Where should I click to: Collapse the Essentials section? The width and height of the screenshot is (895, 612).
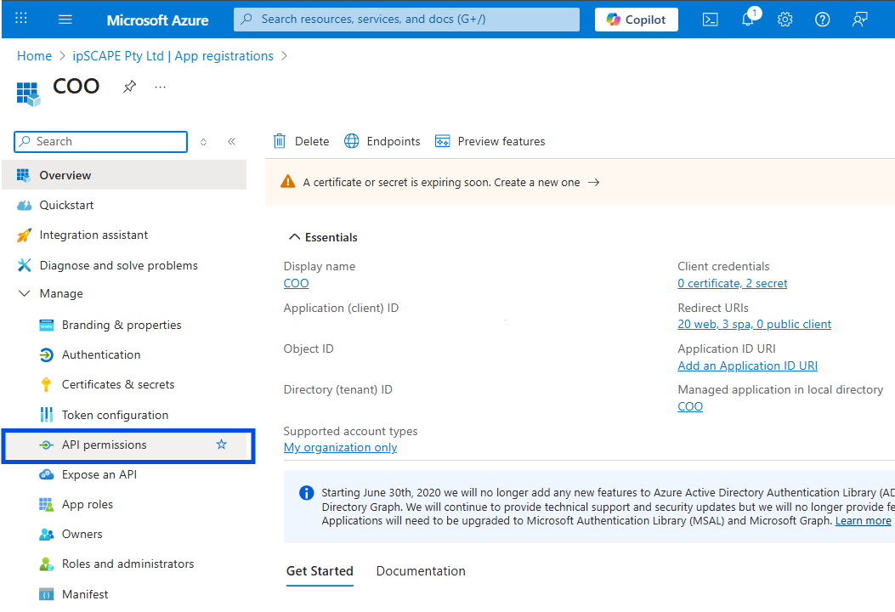pyautogui.click(x=294, y=237)
